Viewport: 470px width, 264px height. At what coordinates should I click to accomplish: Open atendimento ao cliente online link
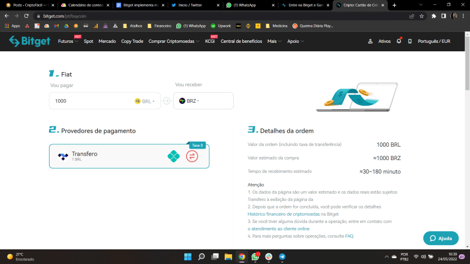tap(278, 229)
